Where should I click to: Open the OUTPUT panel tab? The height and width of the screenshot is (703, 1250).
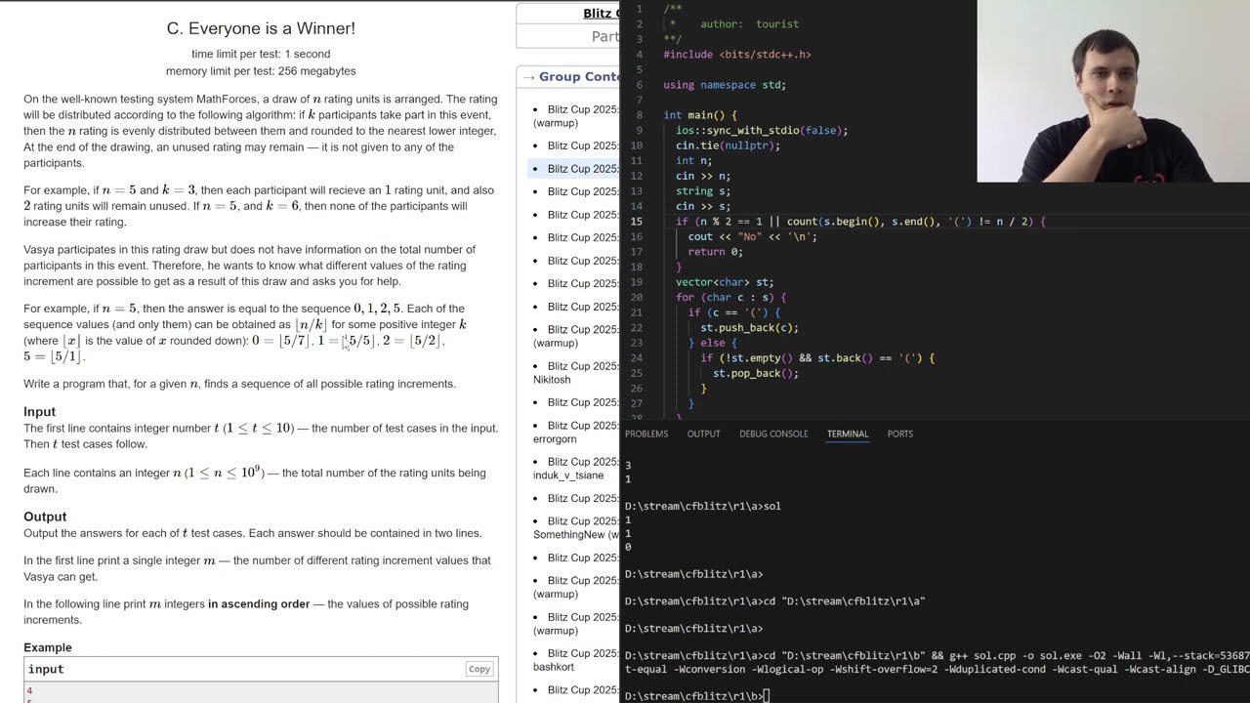click(x=703, y=434)
